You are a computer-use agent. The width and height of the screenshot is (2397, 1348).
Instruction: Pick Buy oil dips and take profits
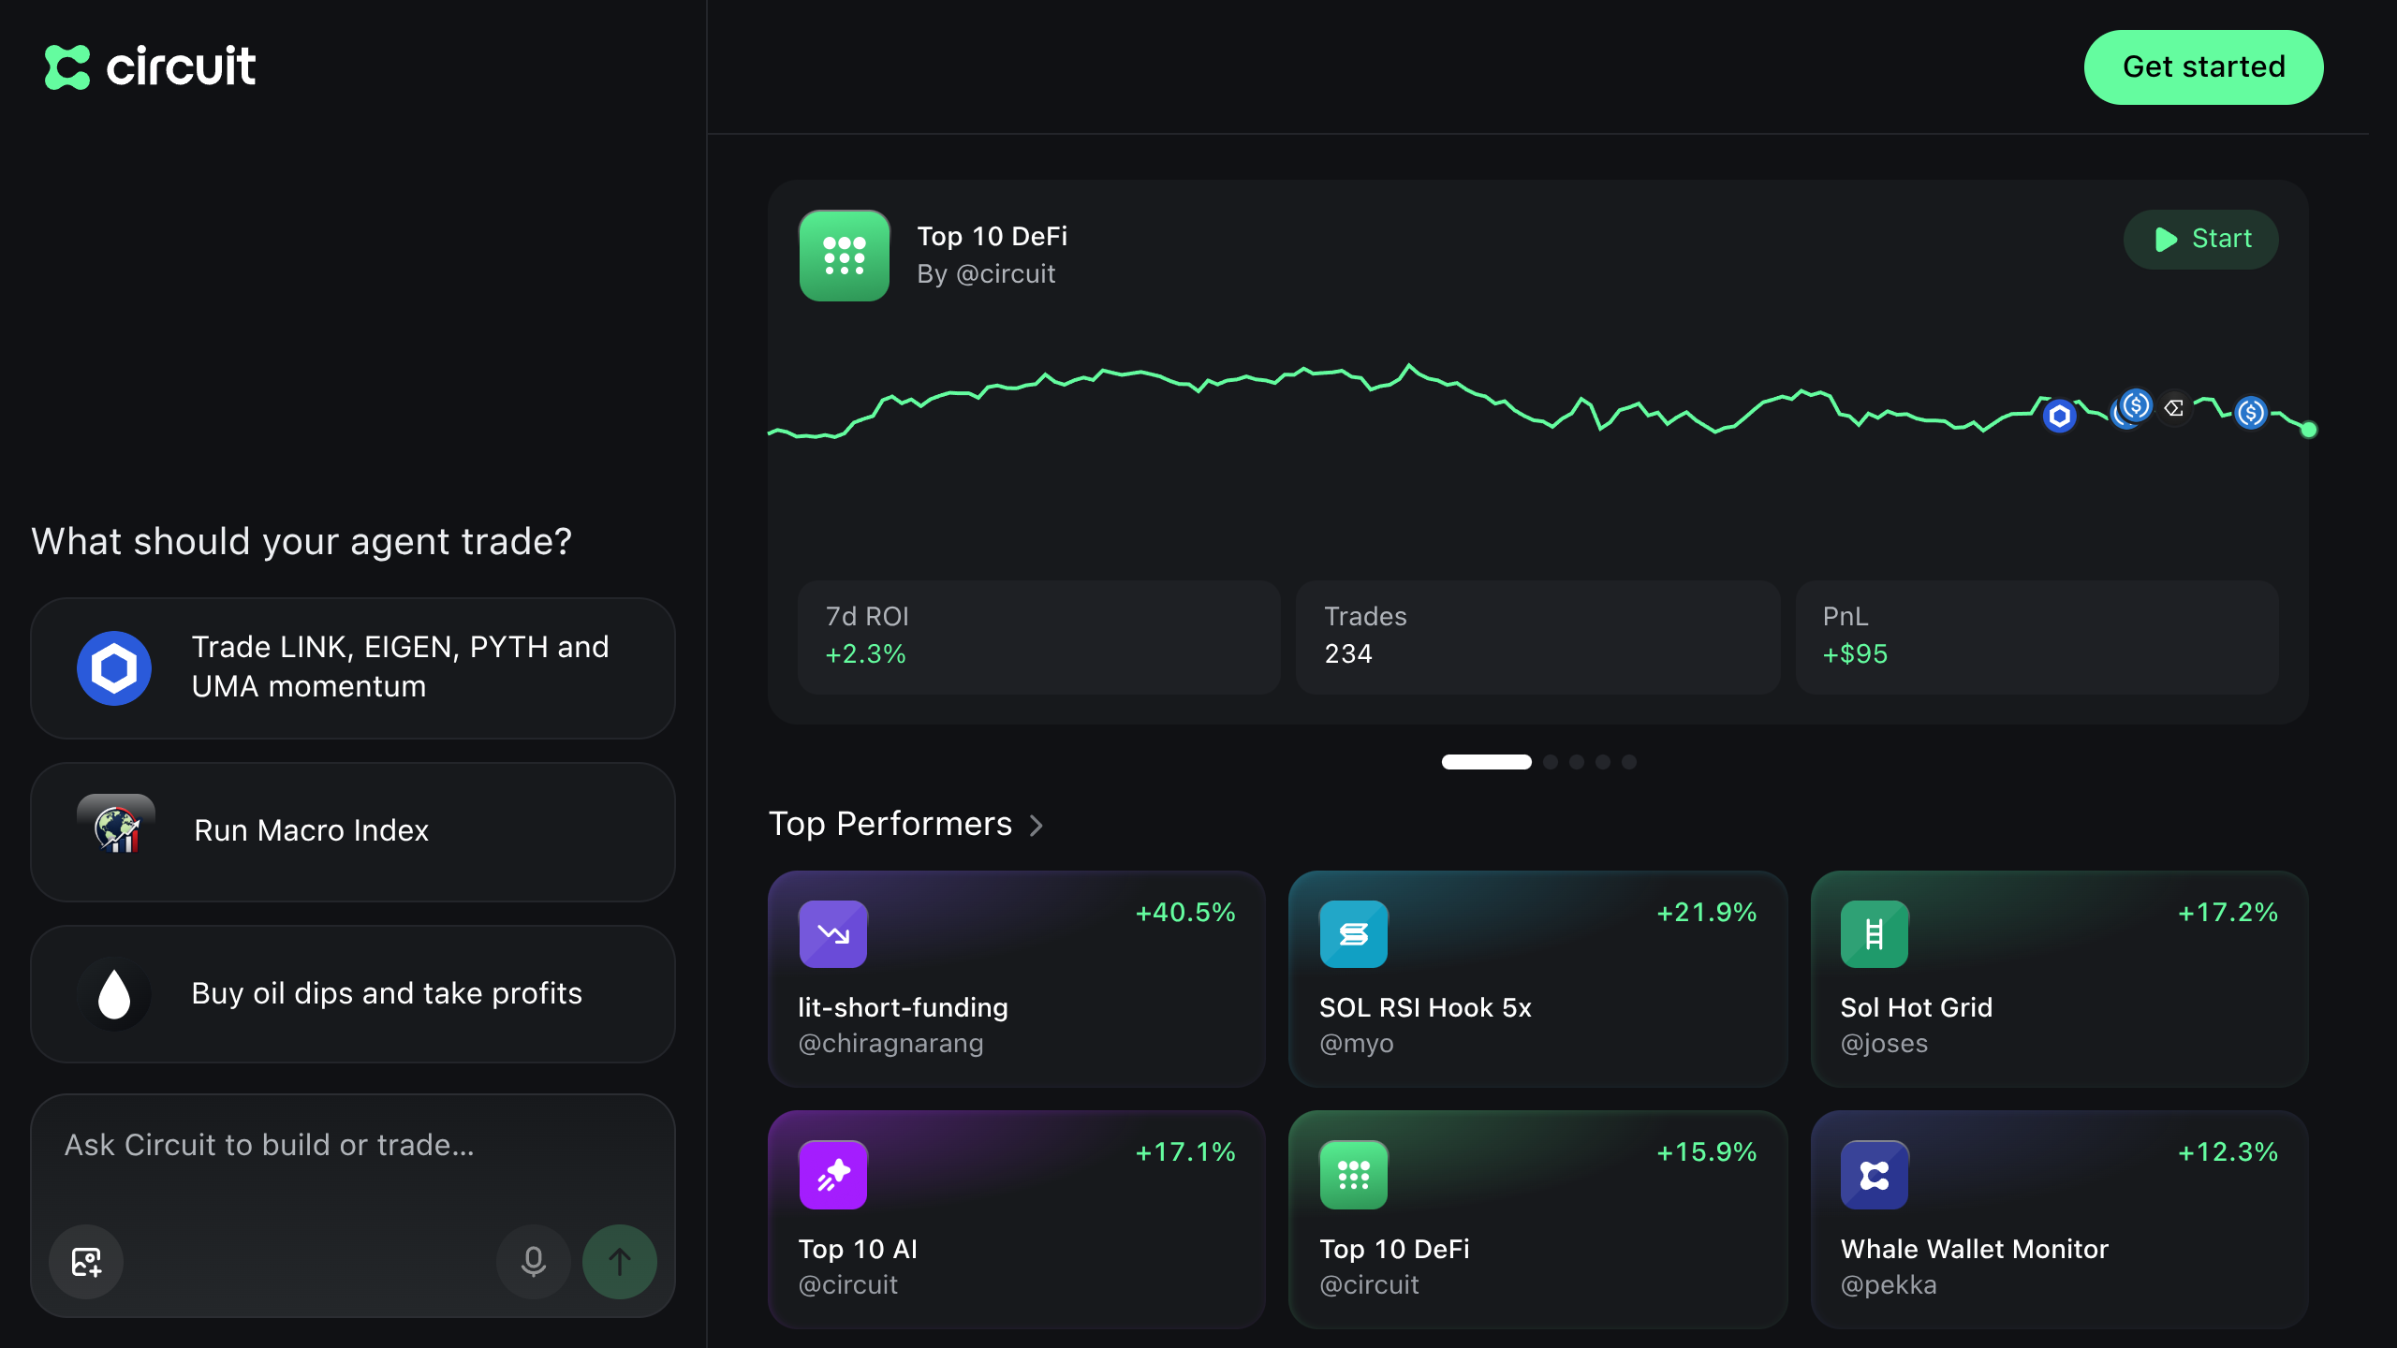coord(353,993)
